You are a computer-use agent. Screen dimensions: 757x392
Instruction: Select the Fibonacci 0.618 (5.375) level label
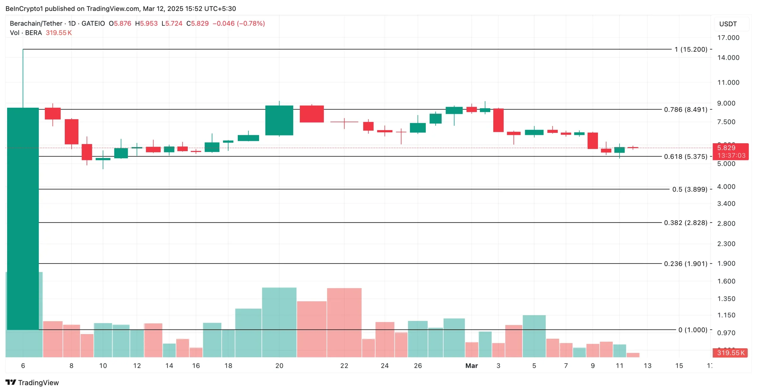[x=685, y=157]
